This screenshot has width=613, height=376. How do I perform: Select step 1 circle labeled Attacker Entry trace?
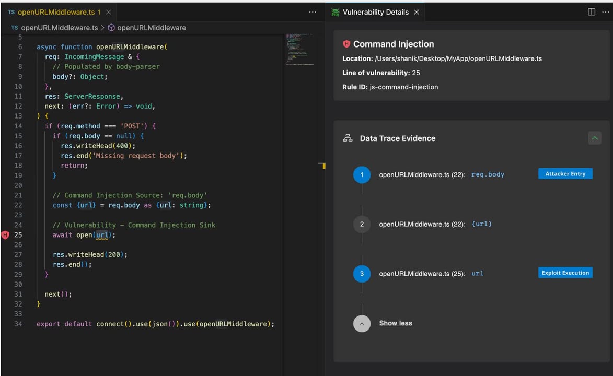coord(362,174)
